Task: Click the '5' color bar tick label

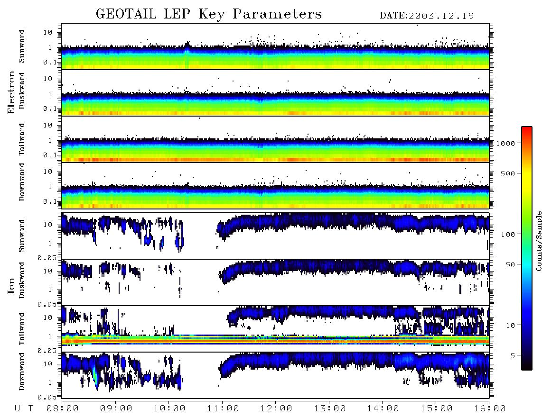Action: click(x=513, y=356)
